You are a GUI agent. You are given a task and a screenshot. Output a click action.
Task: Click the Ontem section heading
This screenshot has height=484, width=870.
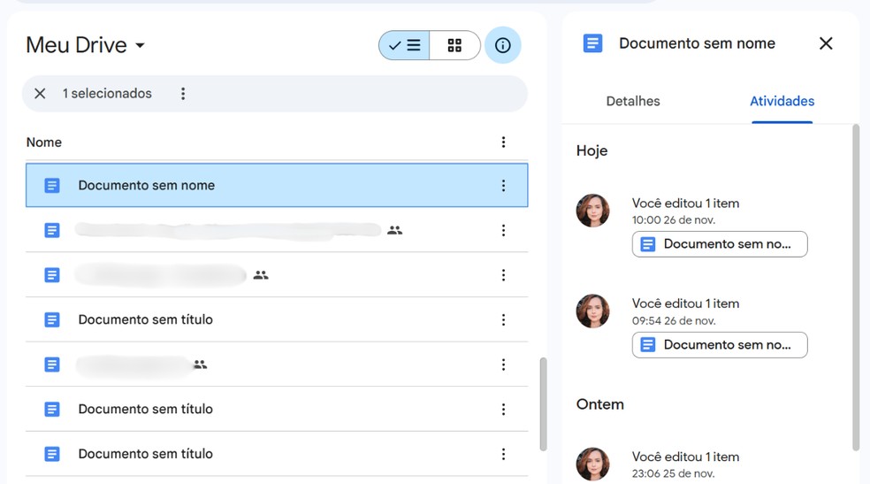coord(599,404)
